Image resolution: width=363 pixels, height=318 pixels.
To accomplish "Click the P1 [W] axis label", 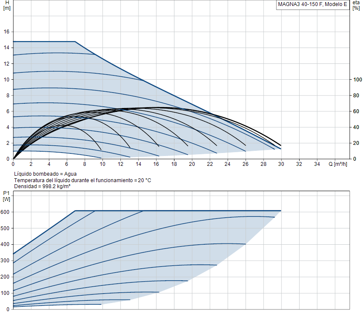I will pos(6,196).
